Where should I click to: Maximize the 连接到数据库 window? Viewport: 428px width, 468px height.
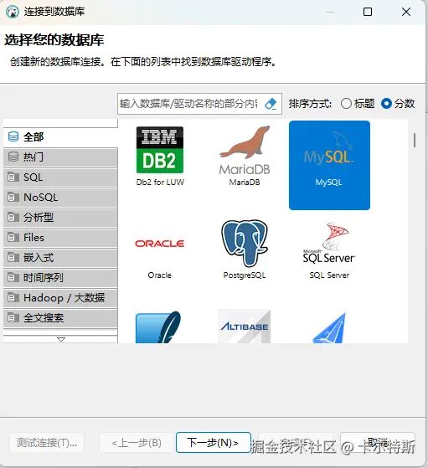click(x=368, y=12)
